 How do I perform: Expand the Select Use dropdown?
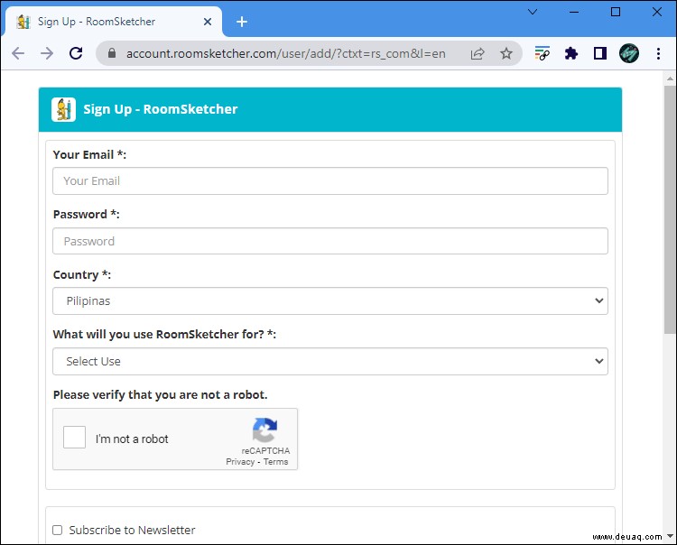tap(330, 361)
